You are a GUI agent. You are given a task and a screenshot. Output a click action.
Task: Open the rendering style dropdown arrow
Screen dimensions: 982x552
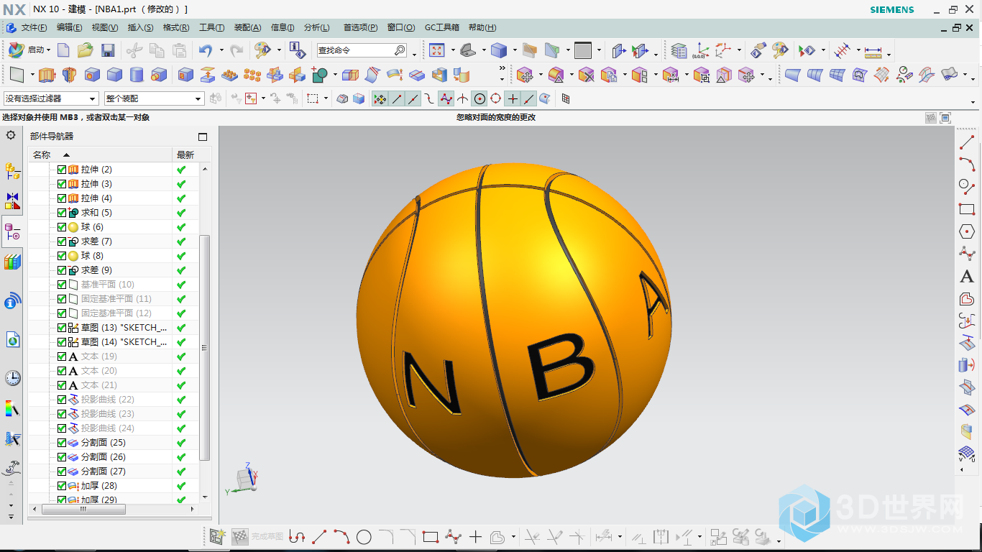[514, 50]
